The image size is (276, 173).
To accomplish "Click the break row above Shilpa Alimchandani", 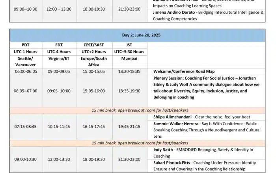I will [138, 110].
